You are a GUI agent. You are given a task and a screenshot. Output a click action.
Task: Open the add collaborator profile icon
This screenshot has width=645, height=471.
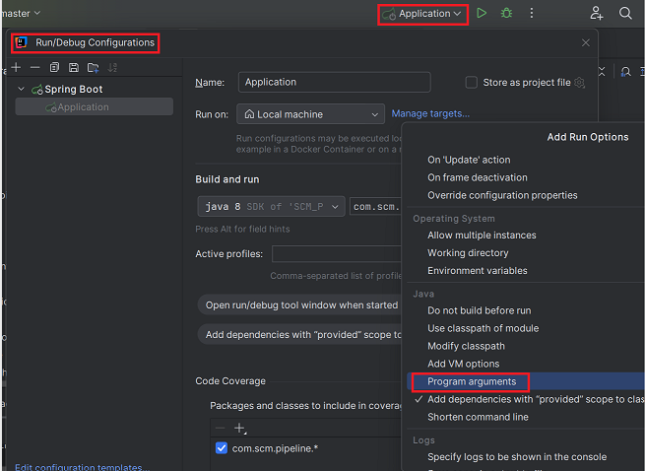596,13
